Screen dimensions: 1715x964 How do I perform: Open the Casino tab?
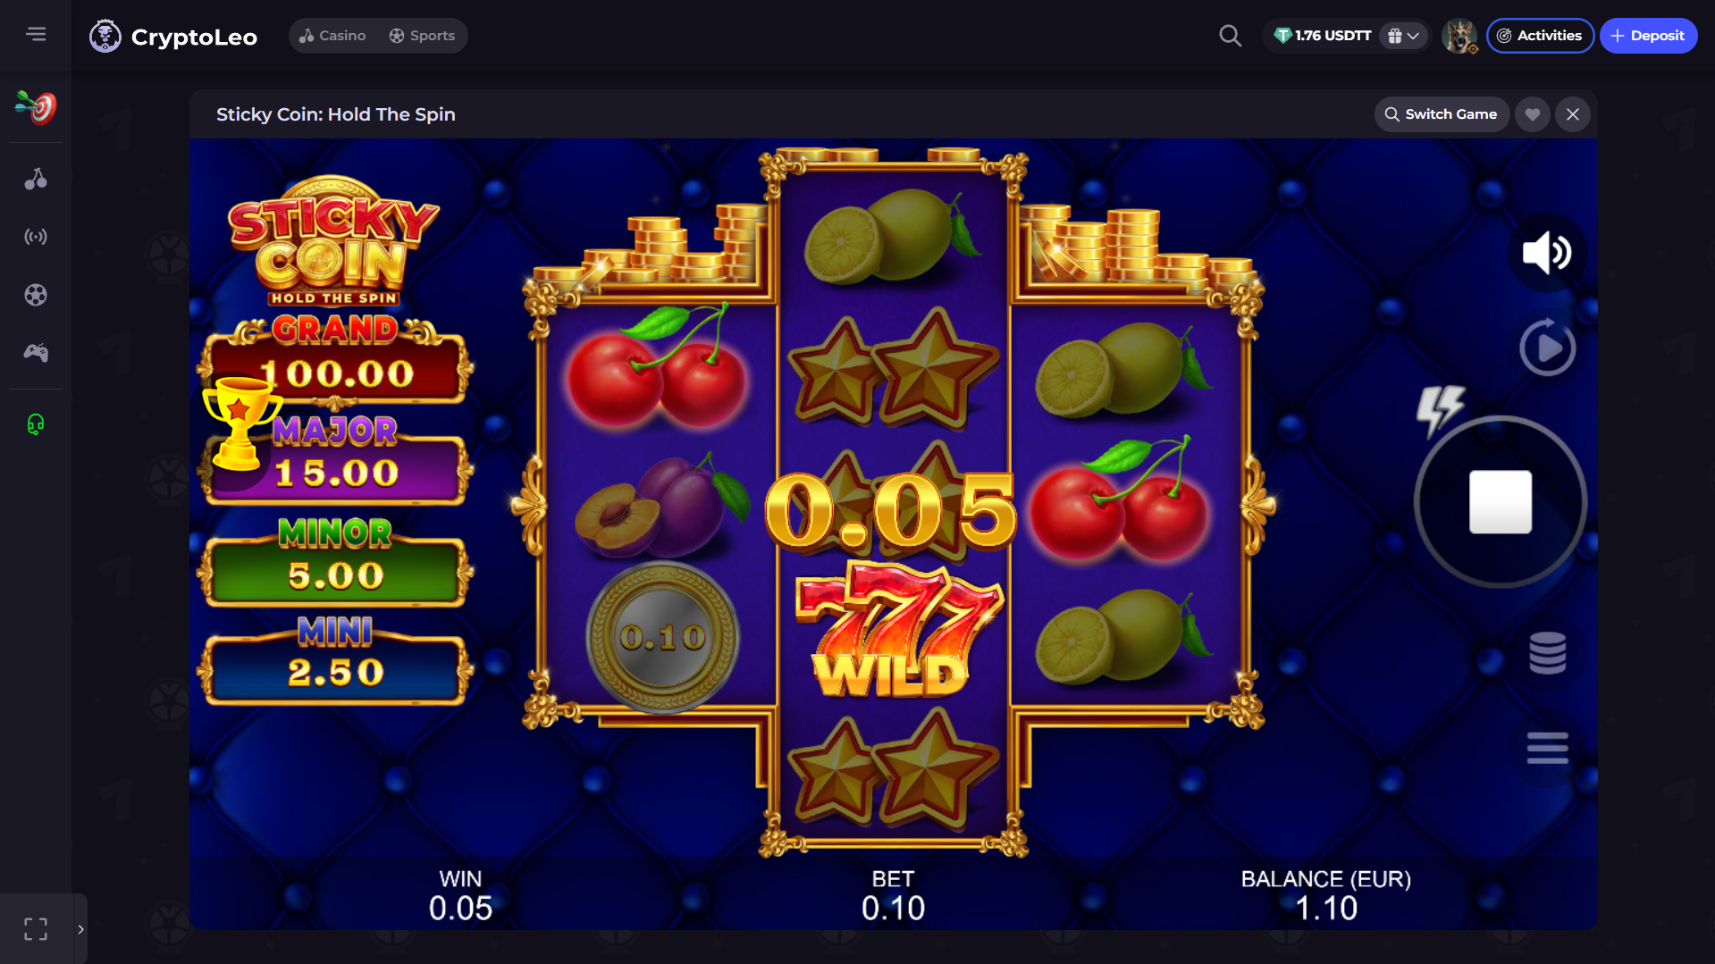332,36
